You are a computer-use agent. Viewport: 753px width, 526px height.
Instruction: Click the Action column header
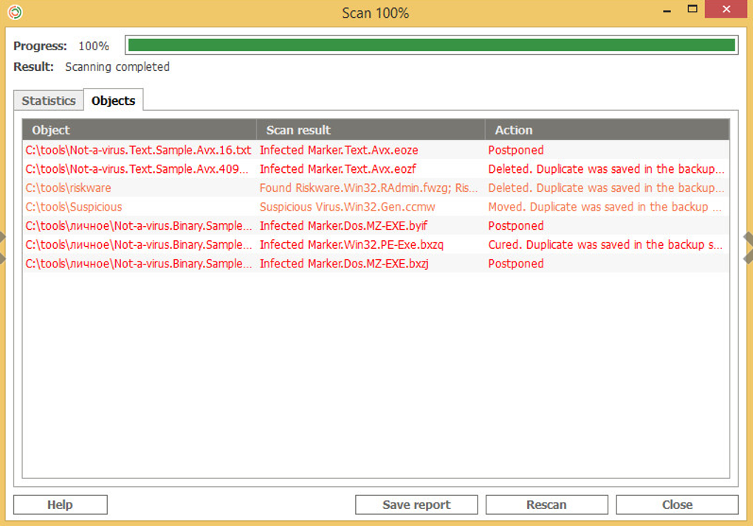[x=607, y=130]
